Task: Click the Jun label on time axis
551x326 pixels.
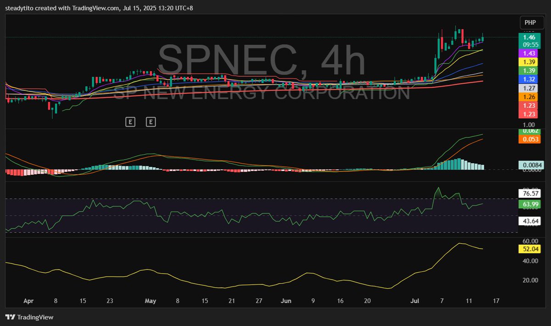Action: click(286, 301)
